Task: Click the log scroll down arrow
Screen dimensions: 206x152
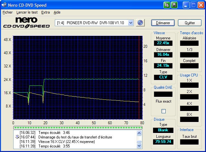Action: point(139,146)
